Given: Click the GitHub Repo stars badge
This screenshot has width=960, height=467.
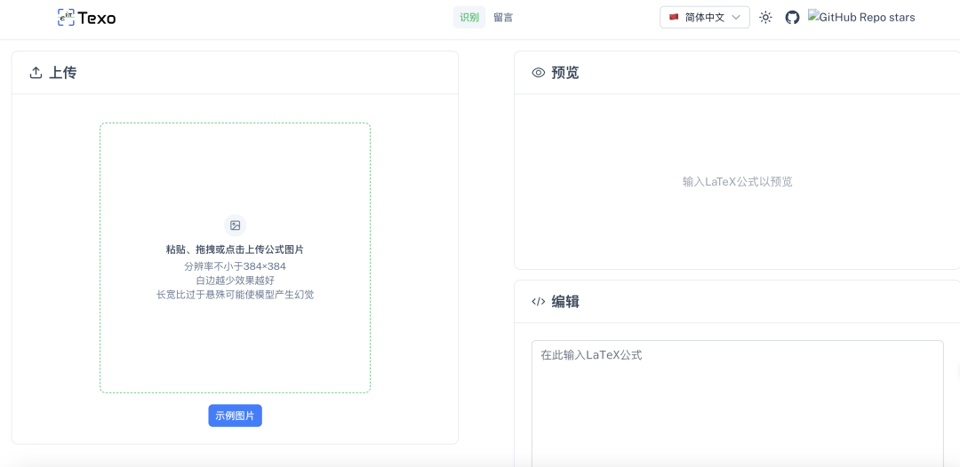Looking at the screenshot, I should [860, 17].
